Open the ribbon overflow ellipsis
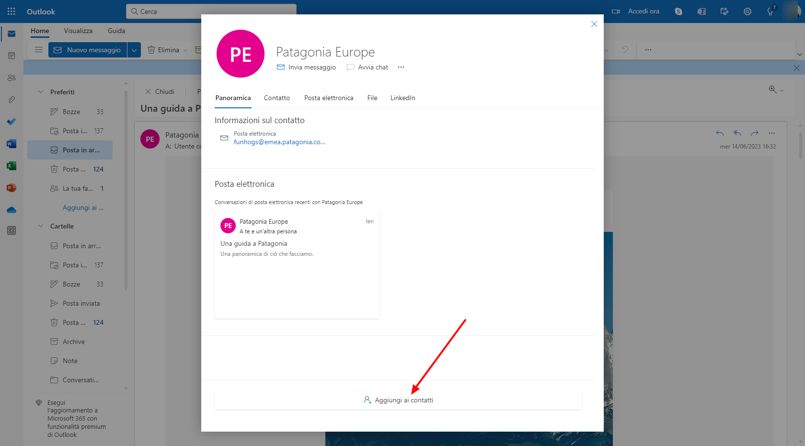Viewport: 805px width, 446px height. point(648,50)
